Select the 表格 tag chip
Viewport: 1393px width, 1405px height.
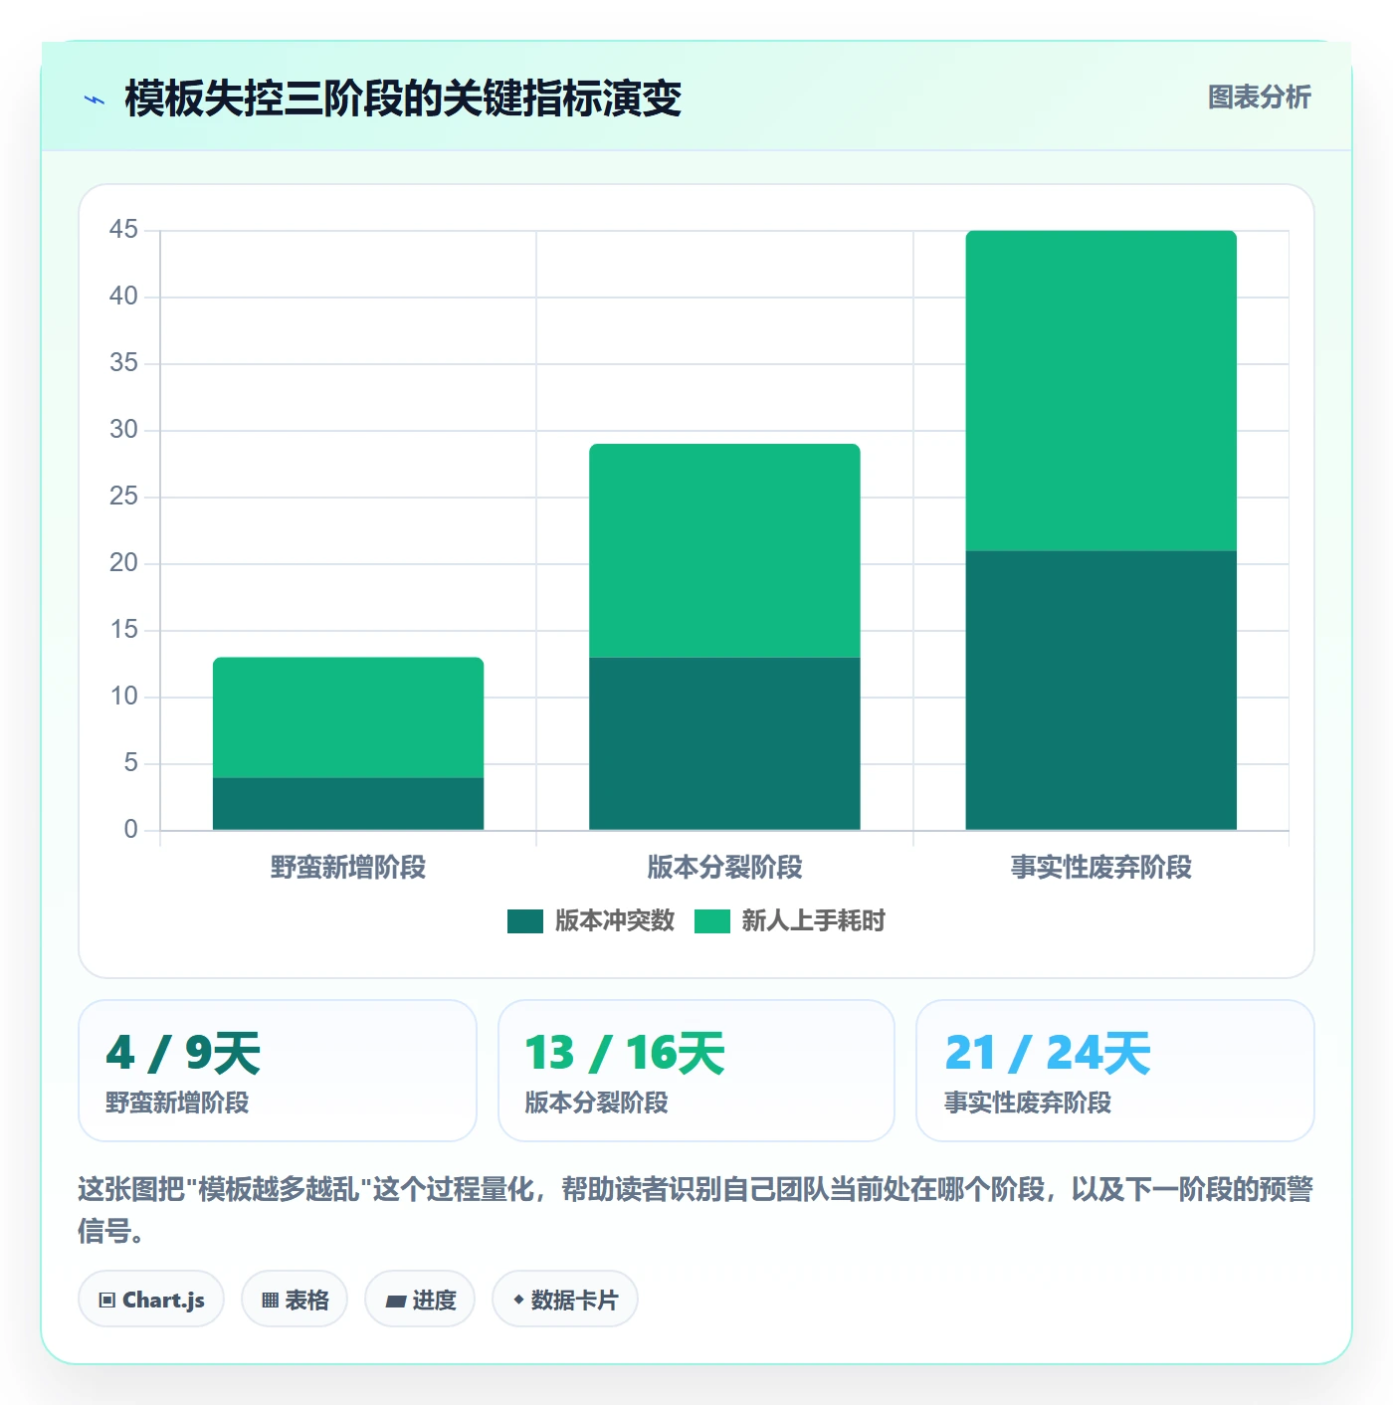point(295,1300)
